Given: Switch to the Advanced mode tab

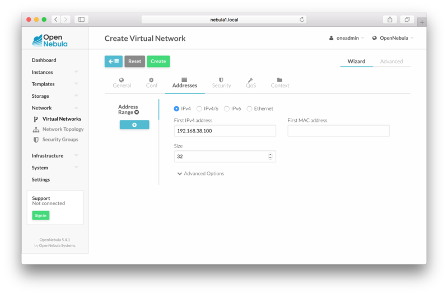Looking at the screenshot, I should coord(391,61).
